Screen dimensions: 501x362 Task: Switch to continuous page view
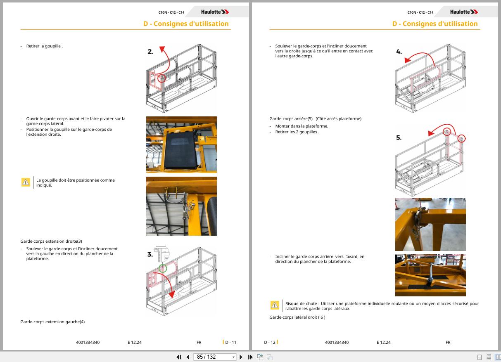[x=489, y=357]
